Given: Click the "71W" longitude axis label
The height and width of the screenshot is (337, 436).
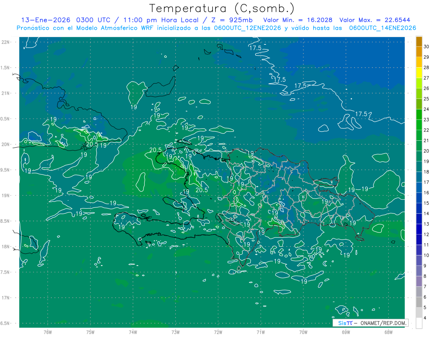Looking at the screenshot, I should tap(261, 332).
